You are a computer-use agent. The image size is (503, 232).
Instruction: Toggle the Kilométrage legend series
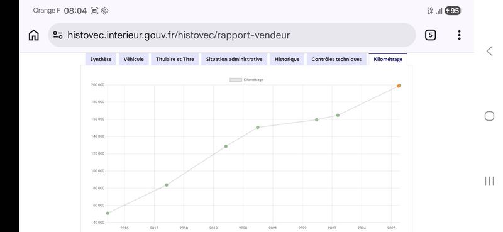point(246,80)
